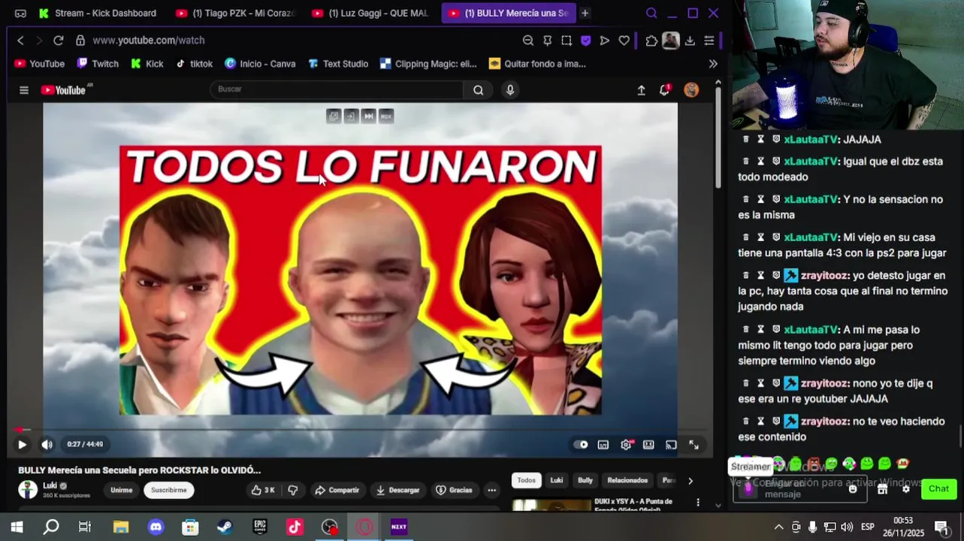Open Discord from the taskbar
The height and width of the screenshot is (541, 964).
156,527
